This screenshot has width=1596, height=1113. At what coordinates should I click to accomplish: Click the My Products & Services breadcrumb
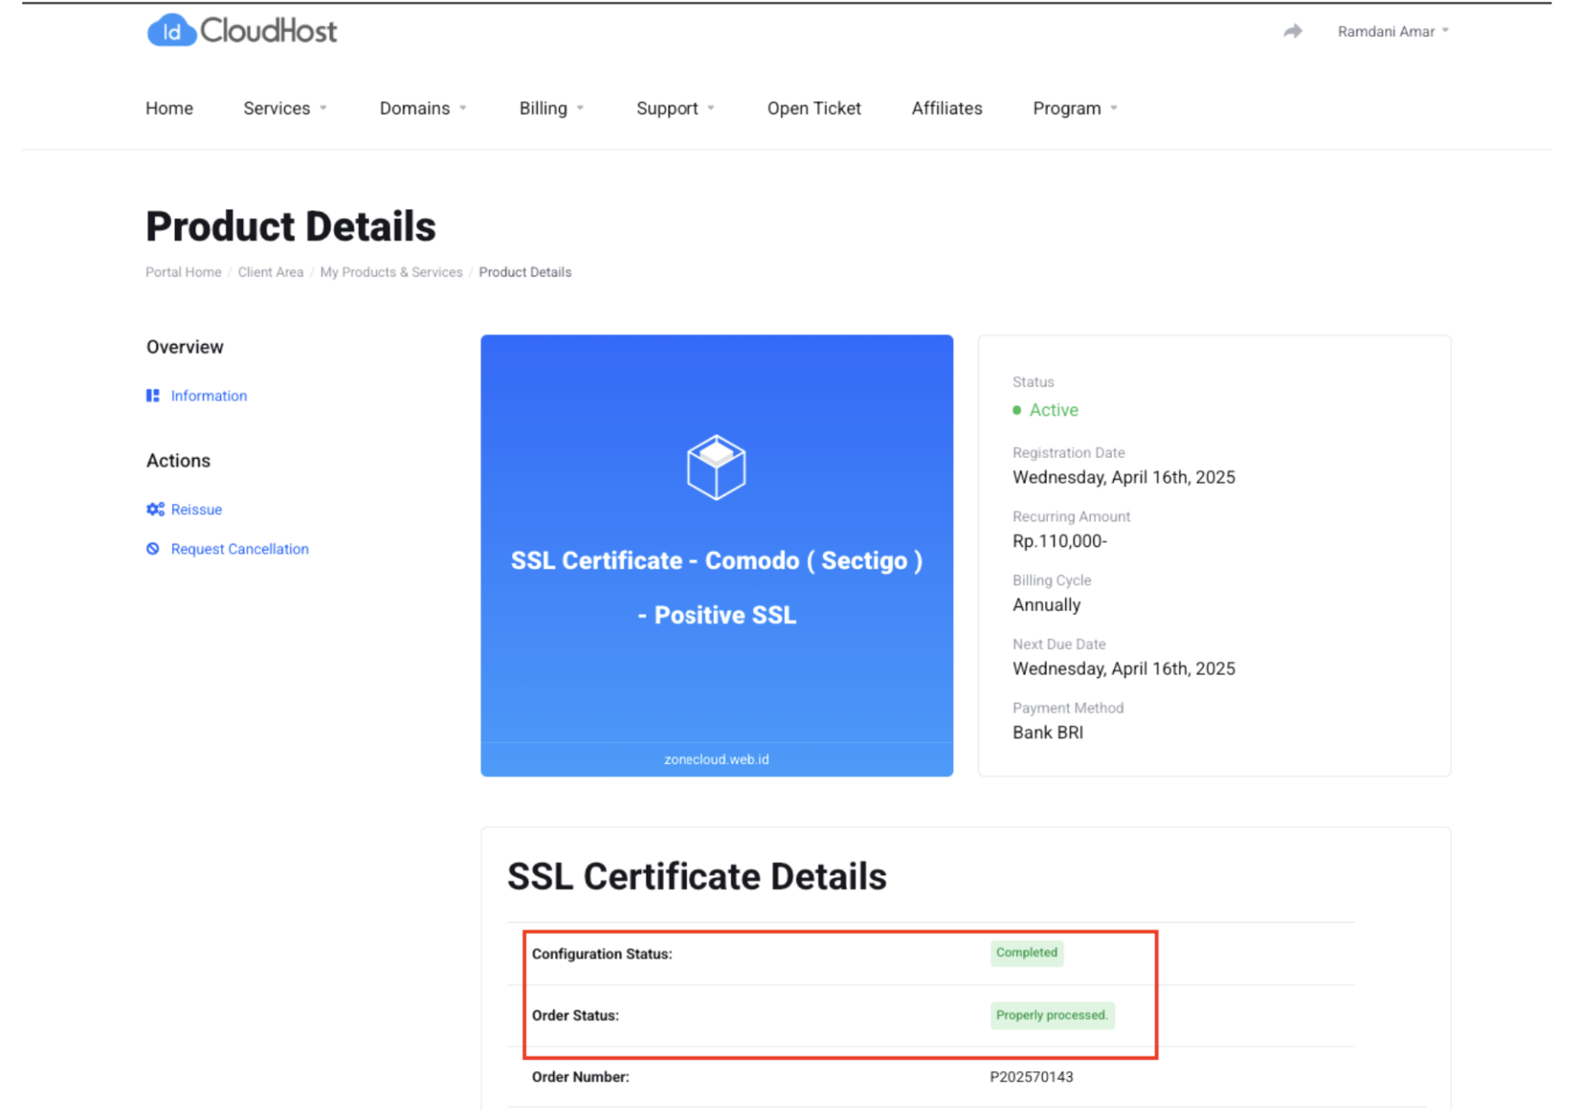(391, 272)
